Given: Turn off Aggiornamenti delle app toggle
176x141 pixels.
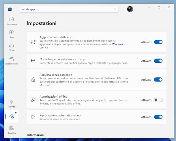Looking at the screenshot, I should point(158,42).
